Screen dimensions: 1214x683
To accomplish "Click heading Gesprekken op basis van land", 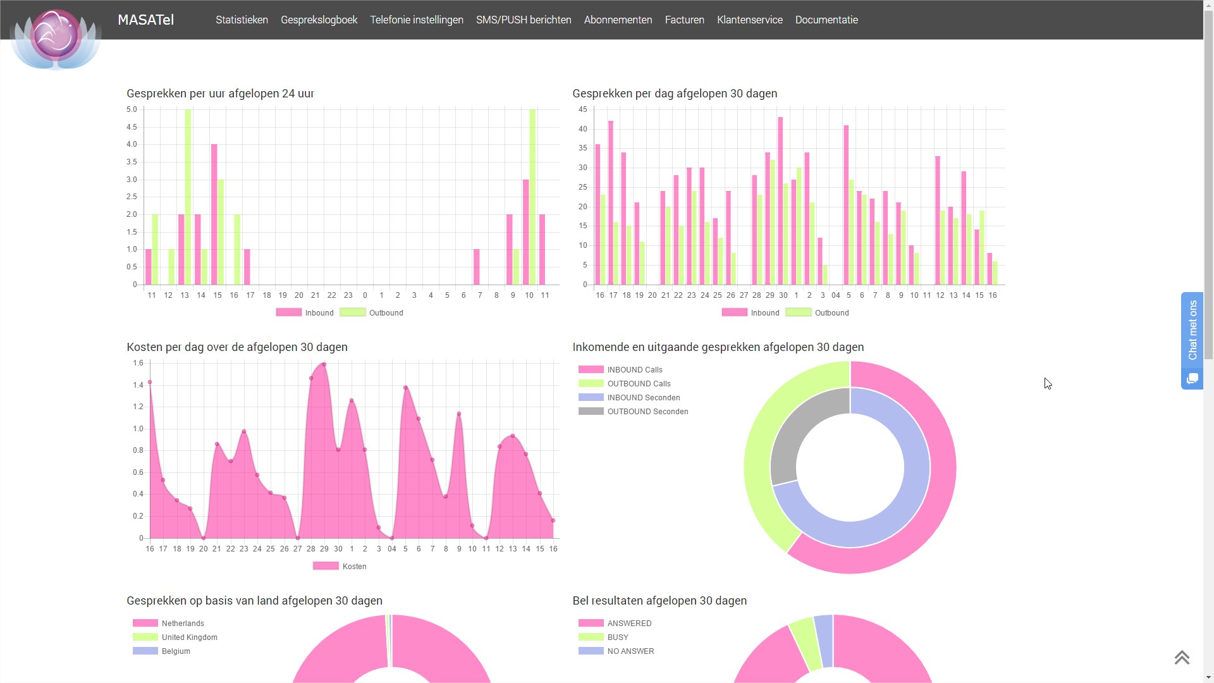I will [254, 601].
